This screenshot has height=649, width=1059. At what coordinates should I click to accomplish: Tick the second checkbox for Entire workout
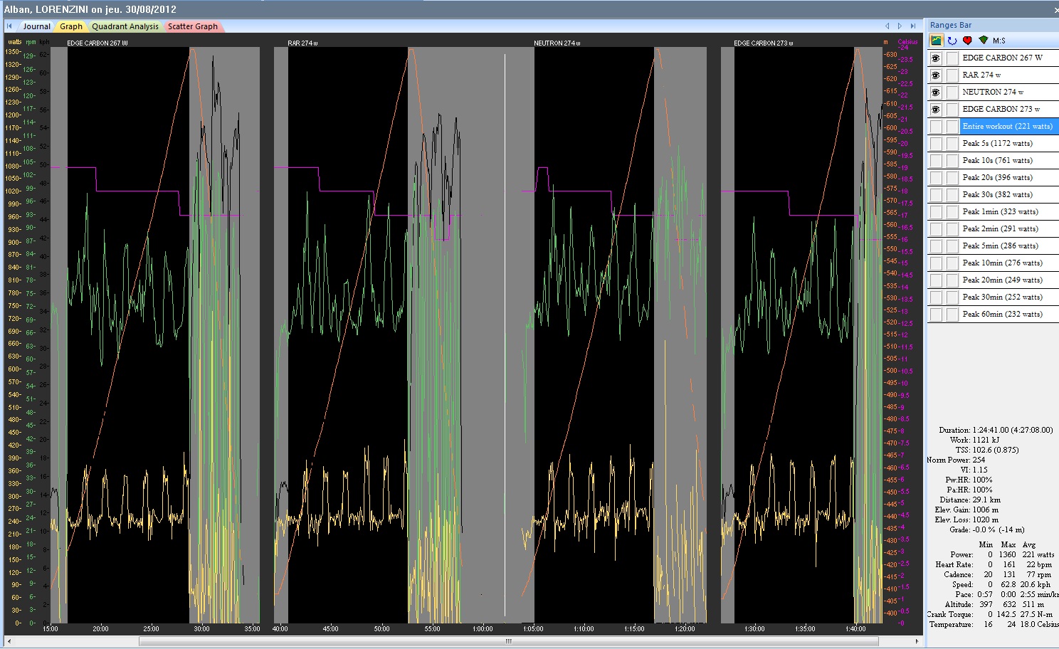(x=952, y=126)
